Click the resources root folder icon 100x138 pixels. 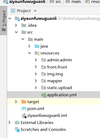click(37, 53)
